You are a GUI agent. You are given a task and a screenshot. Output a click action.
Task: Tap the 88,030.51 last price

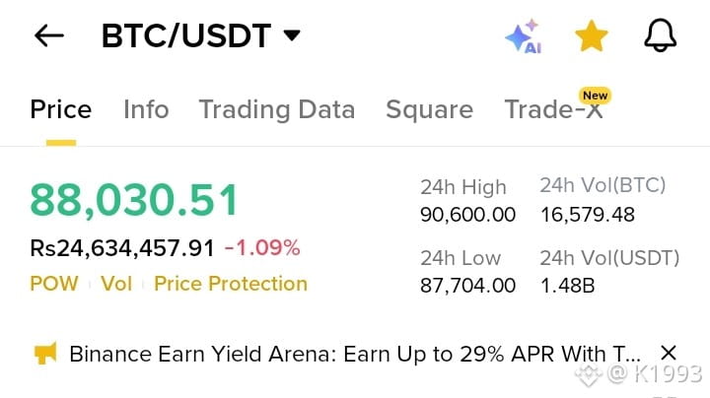(134, 200)
